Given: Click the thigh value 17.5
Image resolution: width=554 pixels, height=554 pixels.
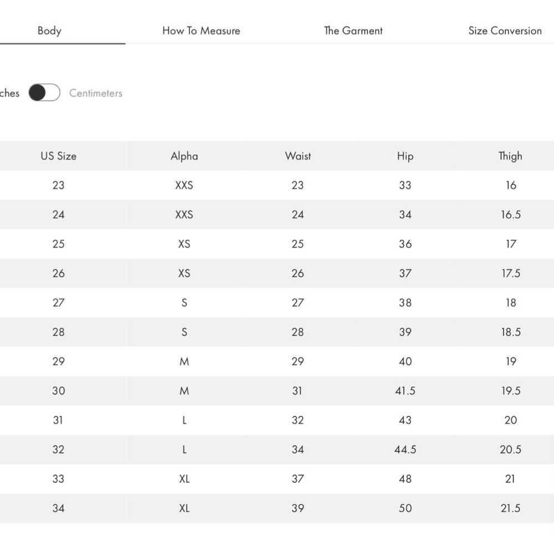Looking at the screenshot, I should tap(511, 273).
